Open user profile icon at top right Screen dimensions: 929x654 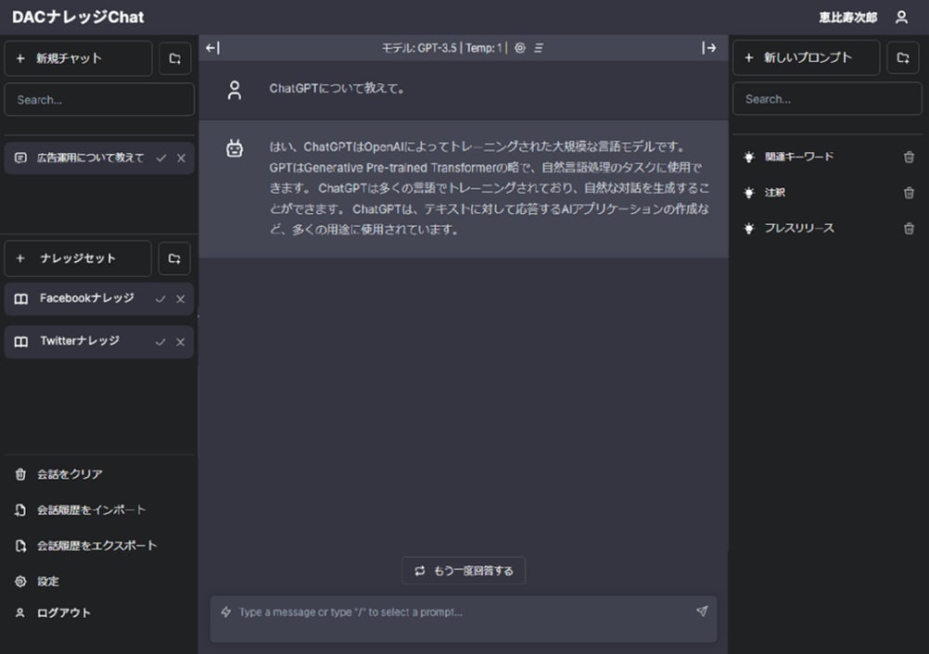pyautogui.click(x=901, y=18)
